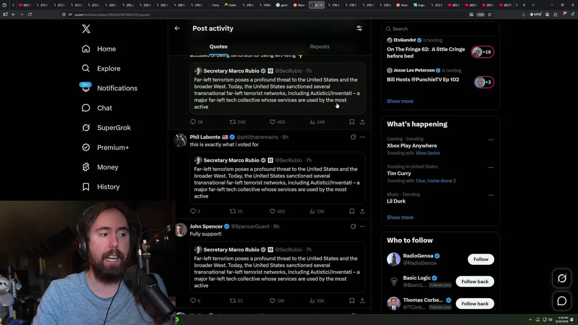578x325 pixels.
Task: Open the Post activity filter settings icon
Action: pos(359,28)
